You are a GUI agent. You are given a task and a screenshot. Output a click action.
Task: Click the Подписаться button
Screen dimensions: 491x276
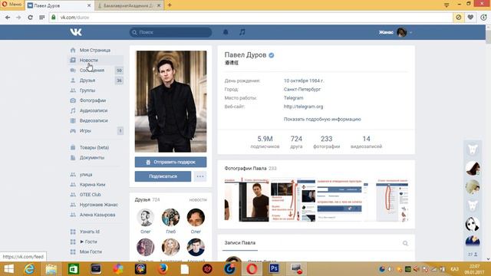point(163,176)
